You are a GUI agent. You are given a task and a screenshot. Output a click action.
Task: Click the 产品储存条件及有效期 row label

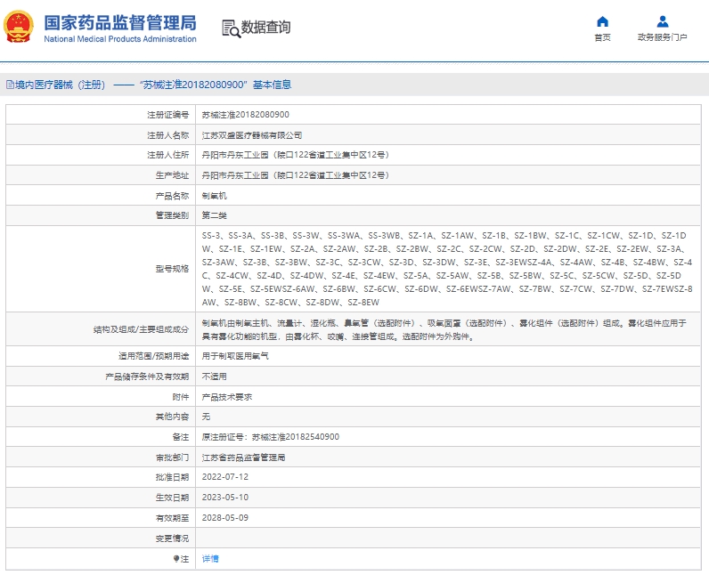147,377
